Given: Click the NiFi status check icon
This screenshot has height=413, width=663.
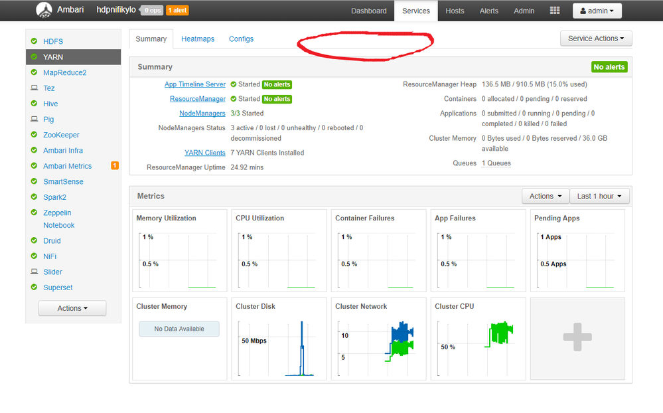Looking at the screenshot, I should pos(35,256).
